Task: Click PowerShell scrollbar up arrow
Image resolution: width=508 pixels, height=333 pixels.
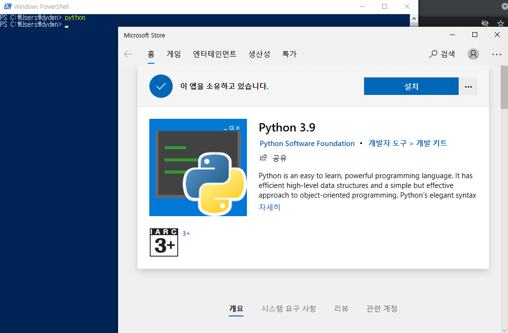Action: 414,18
